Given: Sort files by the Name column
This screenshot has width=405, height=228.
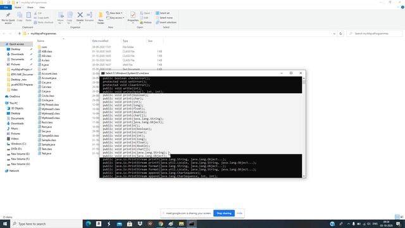Looking at the screenshot, I should [x=40, y=41].
